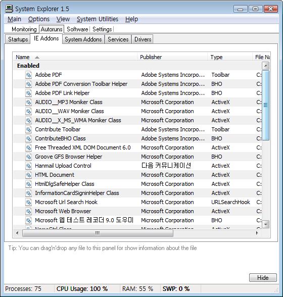The image size is (283, 297).
Task: Click the Adobe PDF row icon
Action: pos(28,75)
